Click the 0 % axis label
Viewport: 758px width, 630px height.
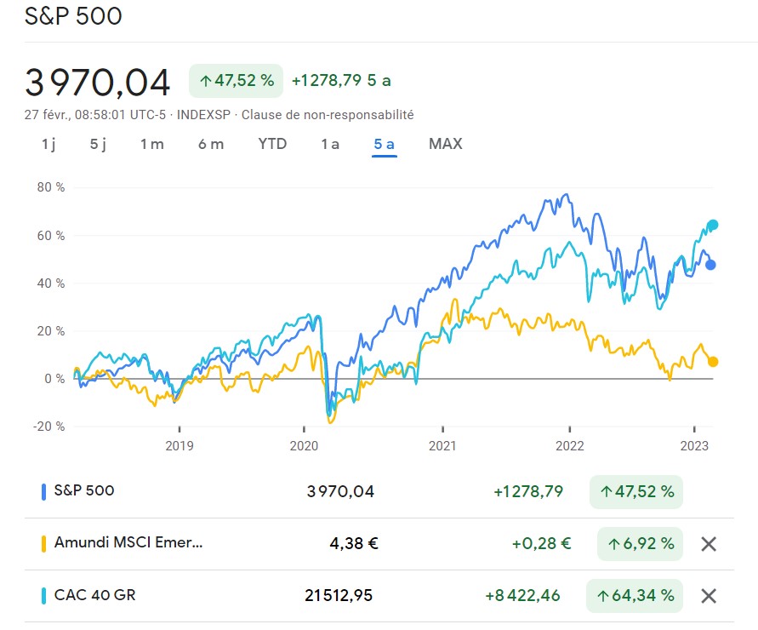coord(54,378)
